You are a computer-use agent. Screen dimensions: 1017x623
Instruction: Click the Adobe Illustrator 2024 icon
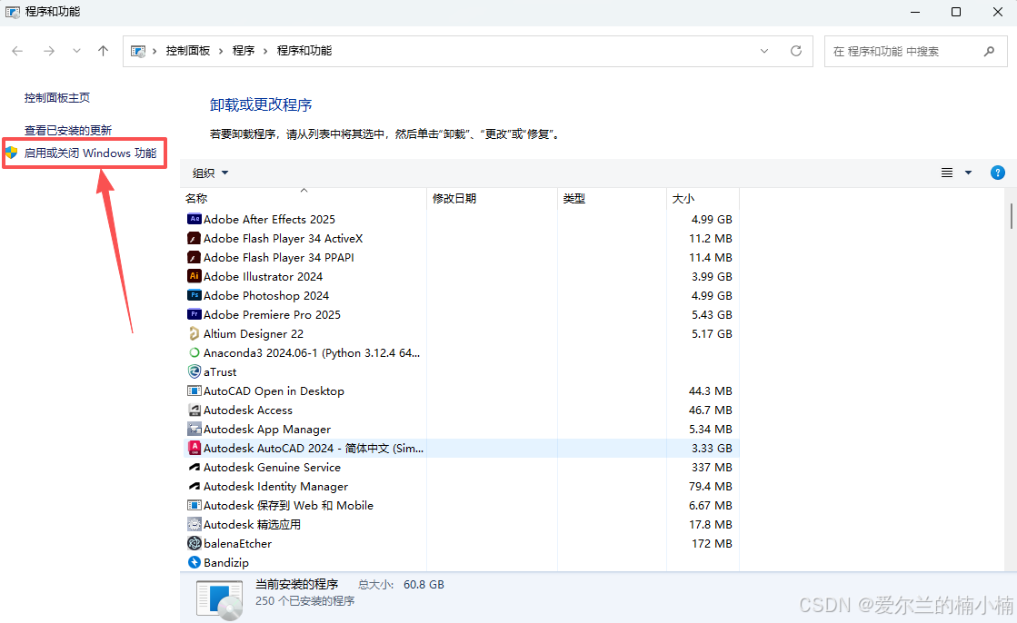coord(194,276)
